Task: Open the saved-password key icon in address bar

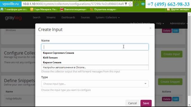Action: 126,4
